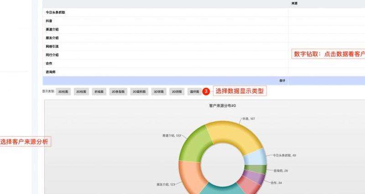Select the 抖音 source row

(x=48, y=21)
